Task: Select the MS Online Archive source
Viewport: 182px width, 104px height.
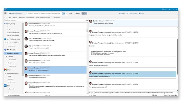Action: pyautogui.click(x=14, y=39)
